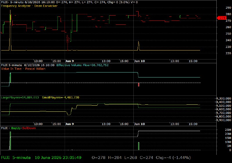The height and width of the screenshot is (163, 232).
Task: Select the green 'BuyUp' legend label
Action: (x=16, y=128)
